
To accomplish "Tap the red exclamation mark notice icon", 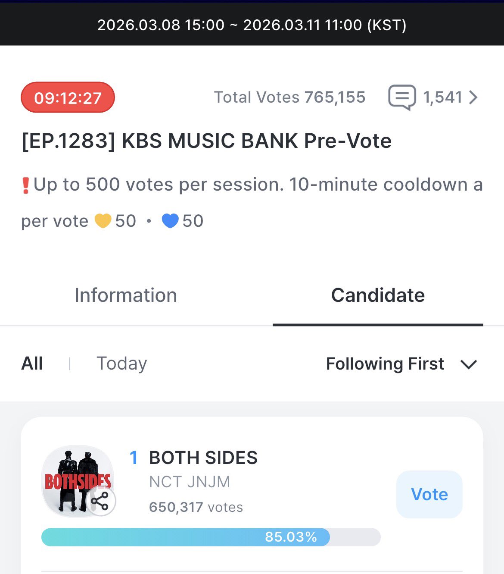I will (26, 185).
